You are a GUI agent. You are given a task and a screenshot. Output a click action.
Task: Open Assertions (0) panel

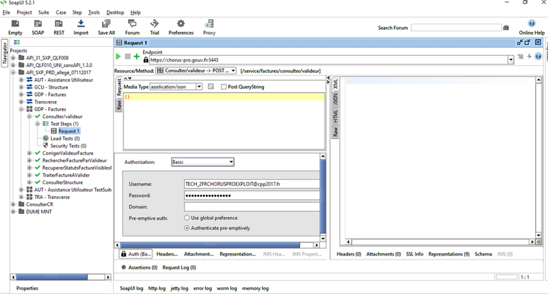pos(139,267)
